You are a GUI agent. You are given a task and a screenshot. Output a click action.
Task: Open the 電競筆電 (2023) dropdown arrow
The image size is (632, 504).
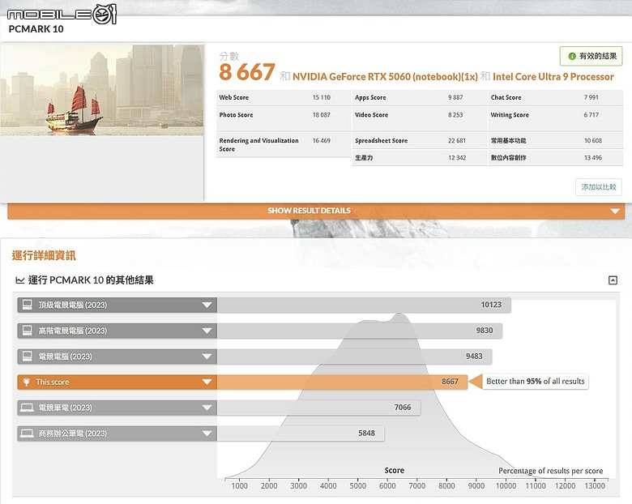[207, 408]
